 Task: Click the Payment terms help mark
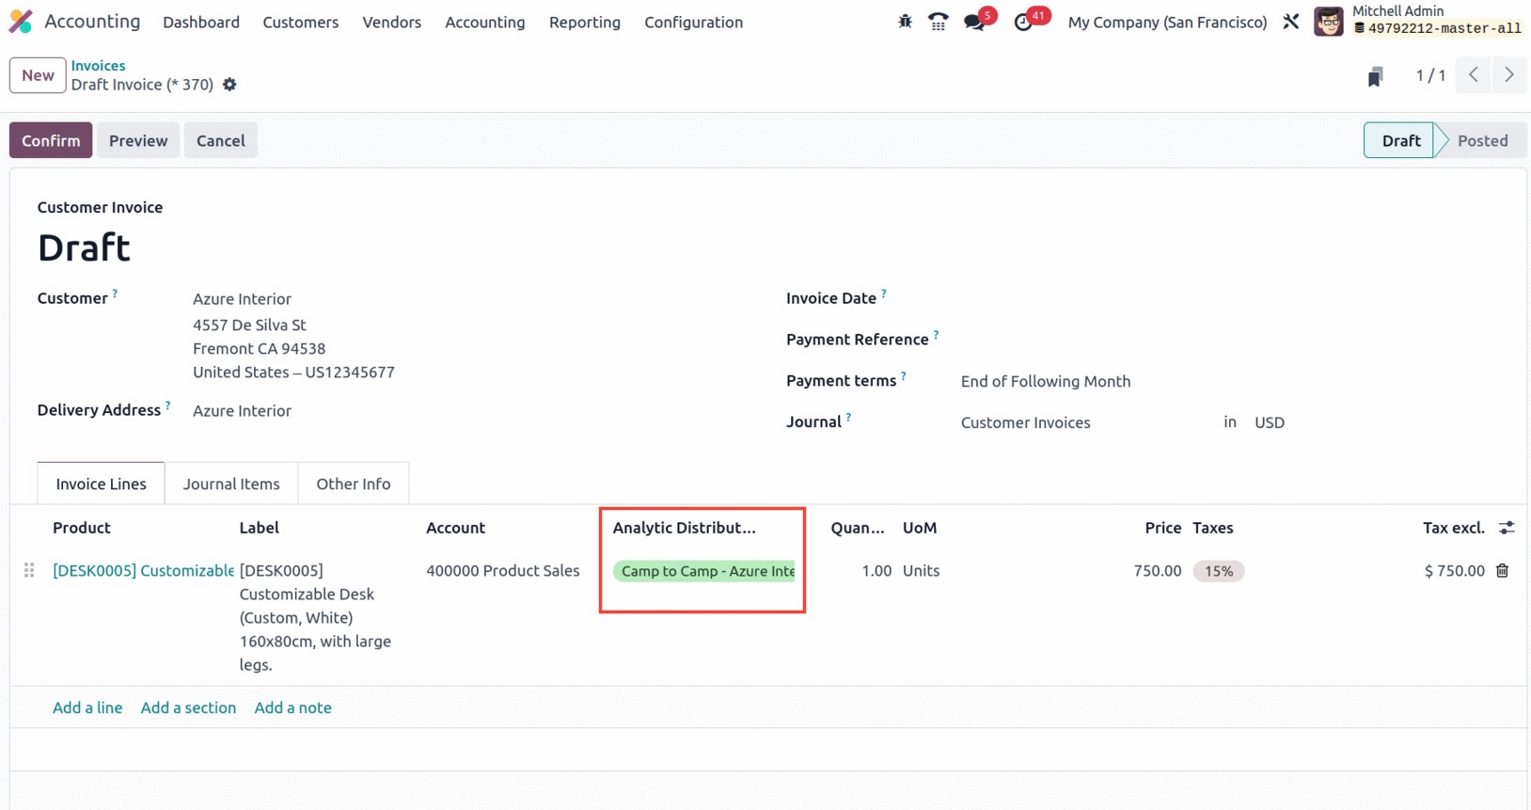[x=904, y=376]
